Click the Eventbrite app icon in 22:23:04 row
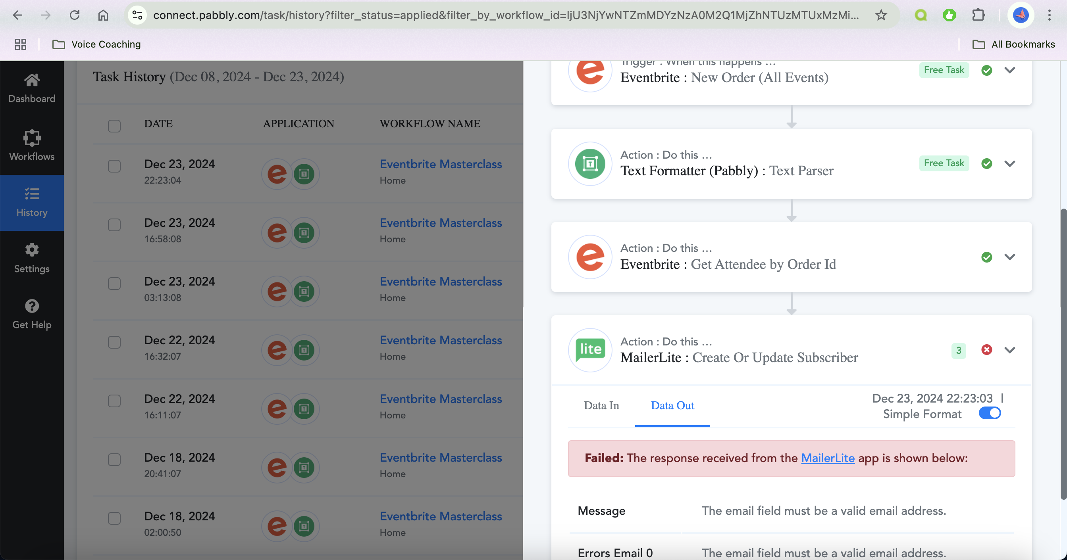1067x560 pixels. (277, 174)
